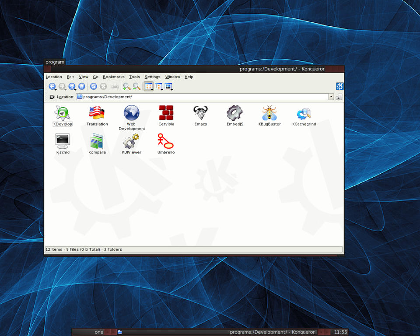Click inside the programs:/Development/ location field
The width and height of the screenshot is (420, 336).
[202, 97]
